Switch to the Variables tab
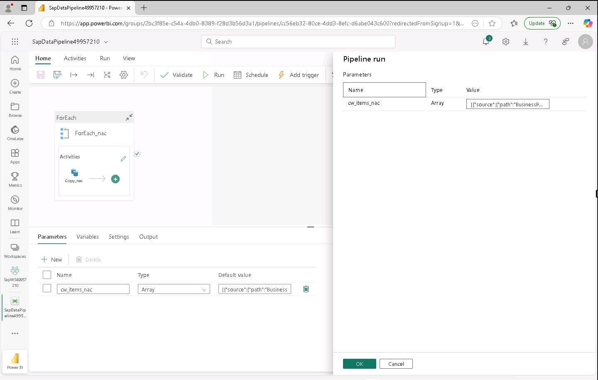This screenshot has width=598, height=380. point(88,237)
